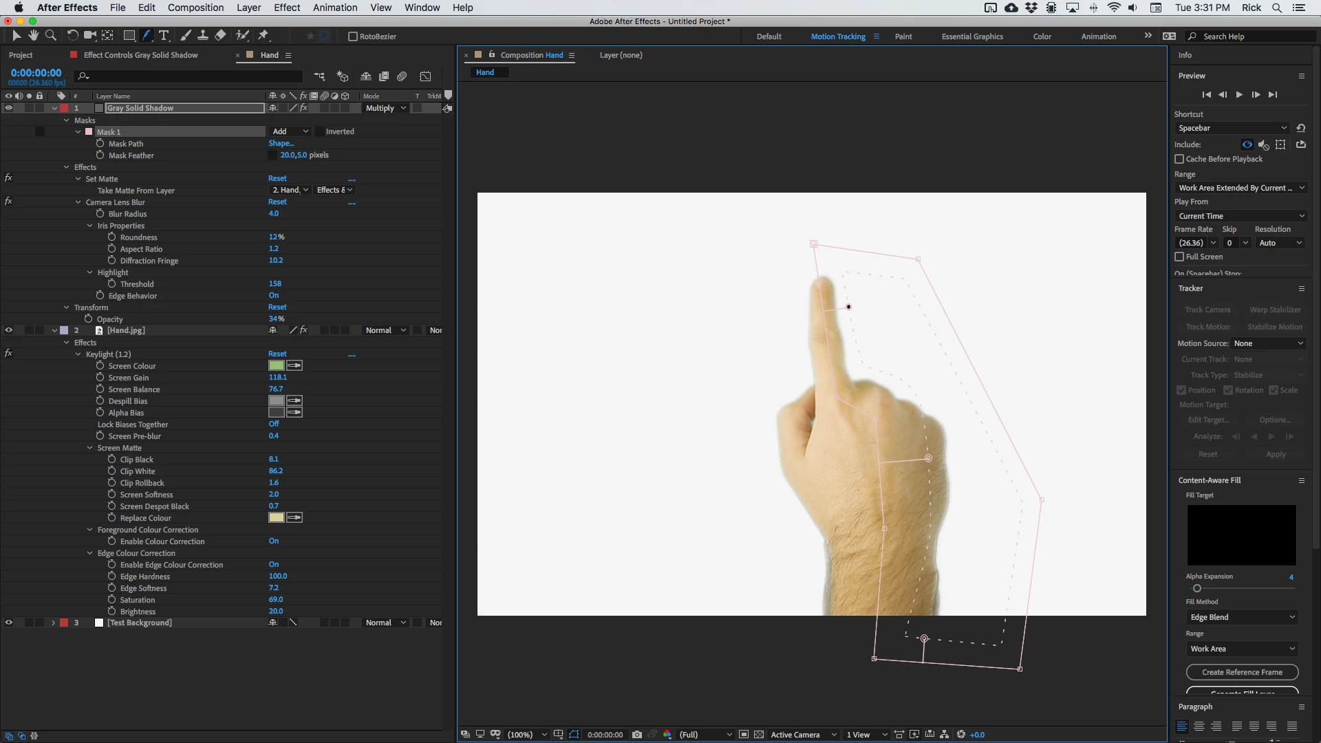Viewport: 1321px width, 743px height.
Task: Take a snapshot with camera icon
Action: click(x=637, y=735)
